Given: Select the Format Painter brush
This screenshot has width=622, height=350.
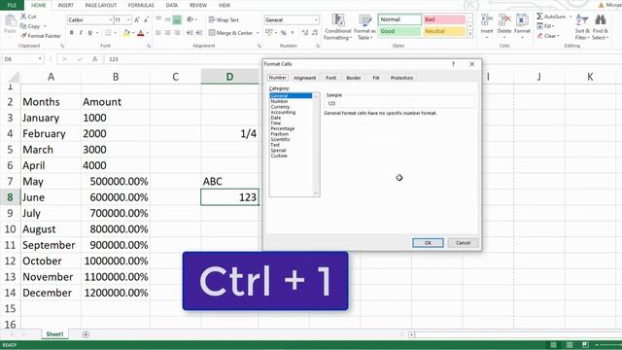Looking at the screenshot, I should click(23, 36).
